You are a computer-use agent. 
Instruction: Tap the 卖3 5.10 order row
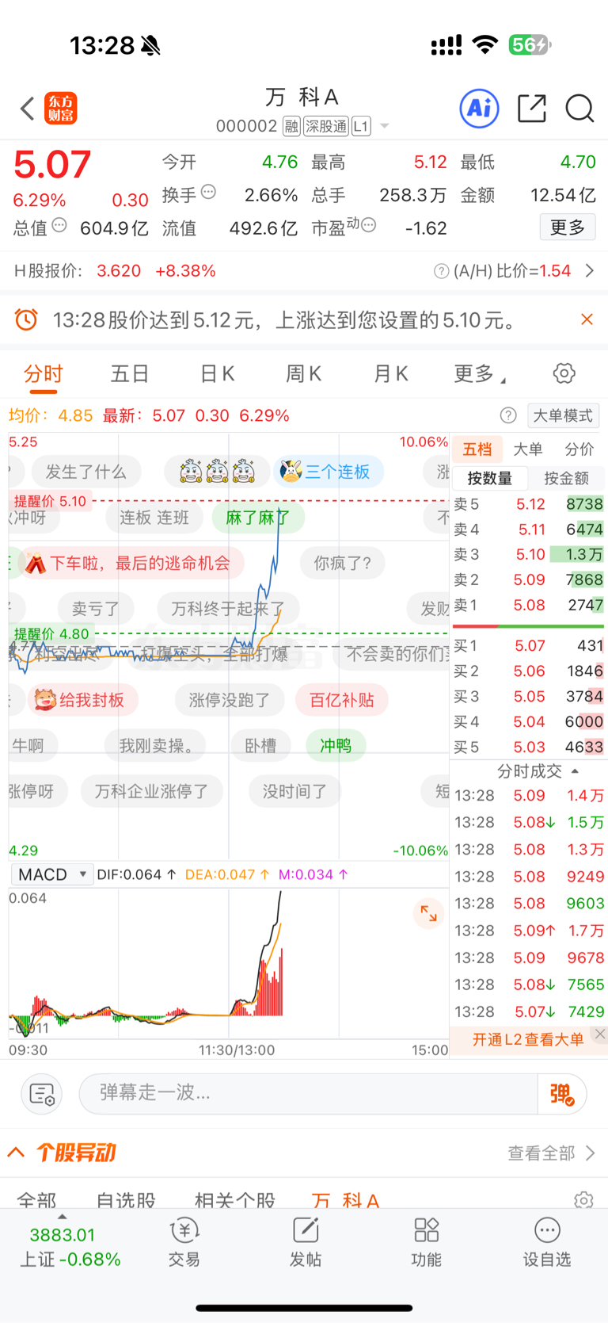click(x=528, y=555)
